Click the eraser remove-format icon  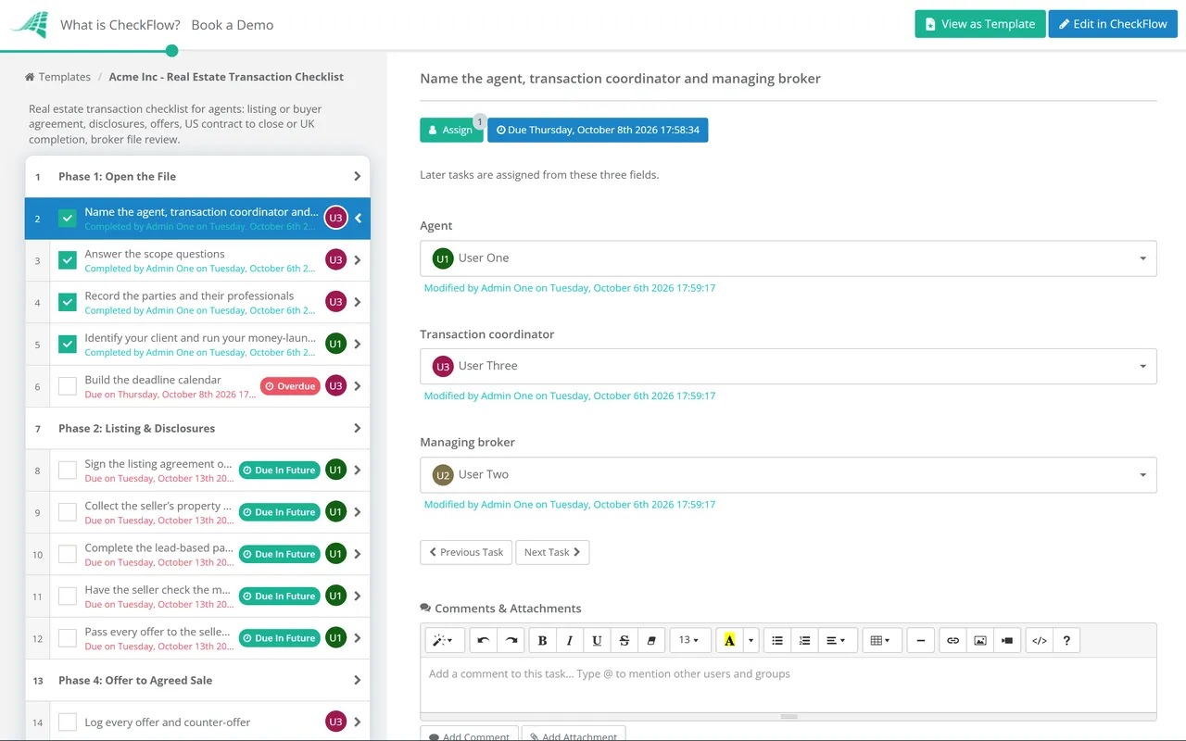(x=651, y=640)
